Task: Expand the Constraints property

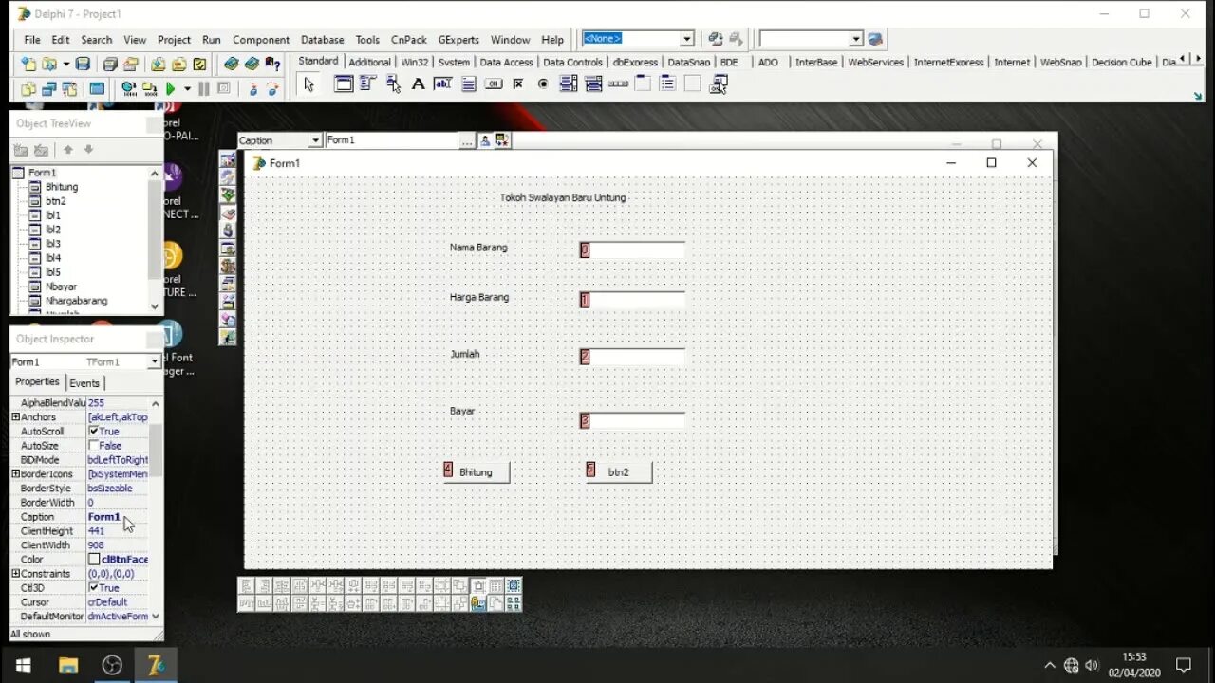Action: pos(15,574)
